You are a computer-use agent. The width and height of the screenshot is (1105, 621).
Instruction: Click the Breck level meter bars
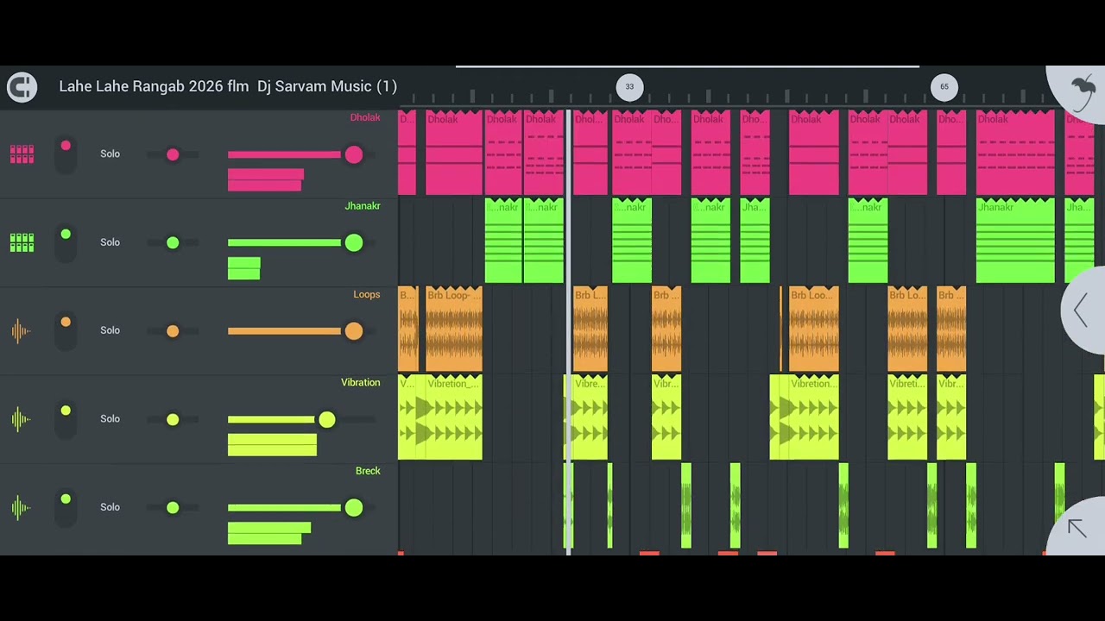(269, 533)
